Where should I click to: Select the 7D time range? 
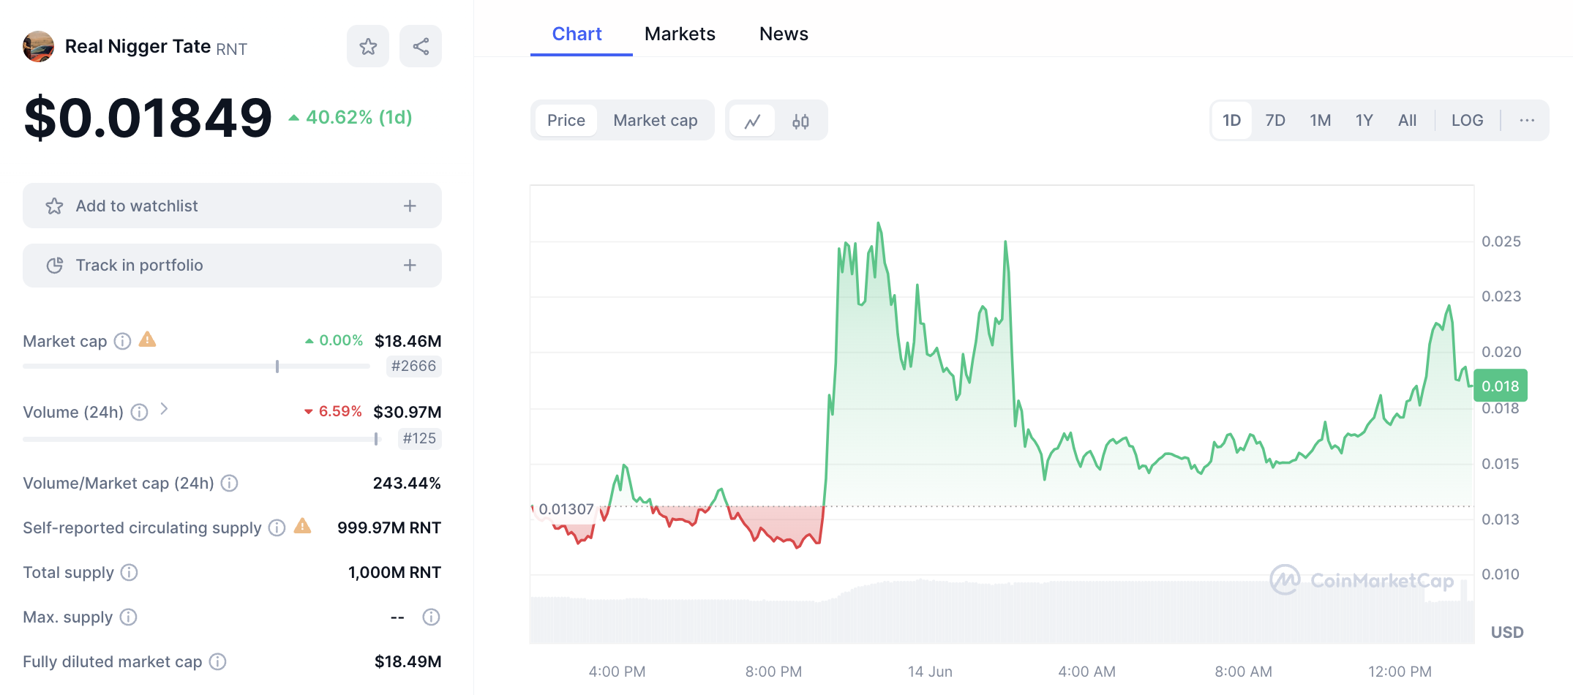point(1275,121)
